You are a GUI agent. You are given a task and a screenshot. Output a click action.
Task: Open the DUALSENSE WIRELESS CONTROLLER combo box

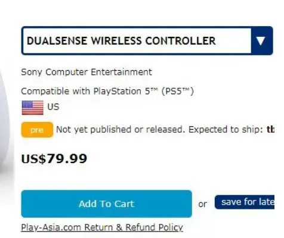pos(147,40)
